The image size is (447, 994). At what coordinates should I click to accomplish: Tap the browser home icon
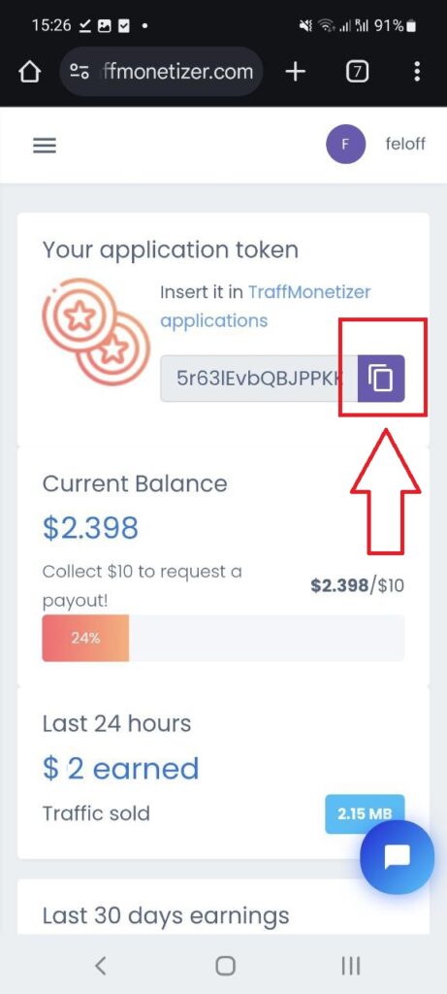point(29,72)
